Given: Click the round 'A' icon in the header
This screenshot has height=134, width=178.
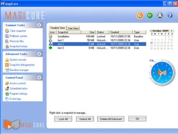Looking at the screenshot, I should (160, 16).
